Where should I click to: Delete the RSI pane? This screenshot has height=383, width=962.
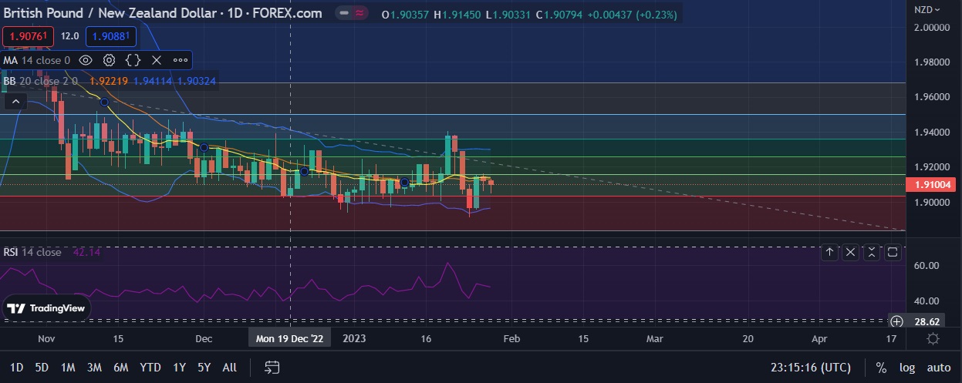851,252
